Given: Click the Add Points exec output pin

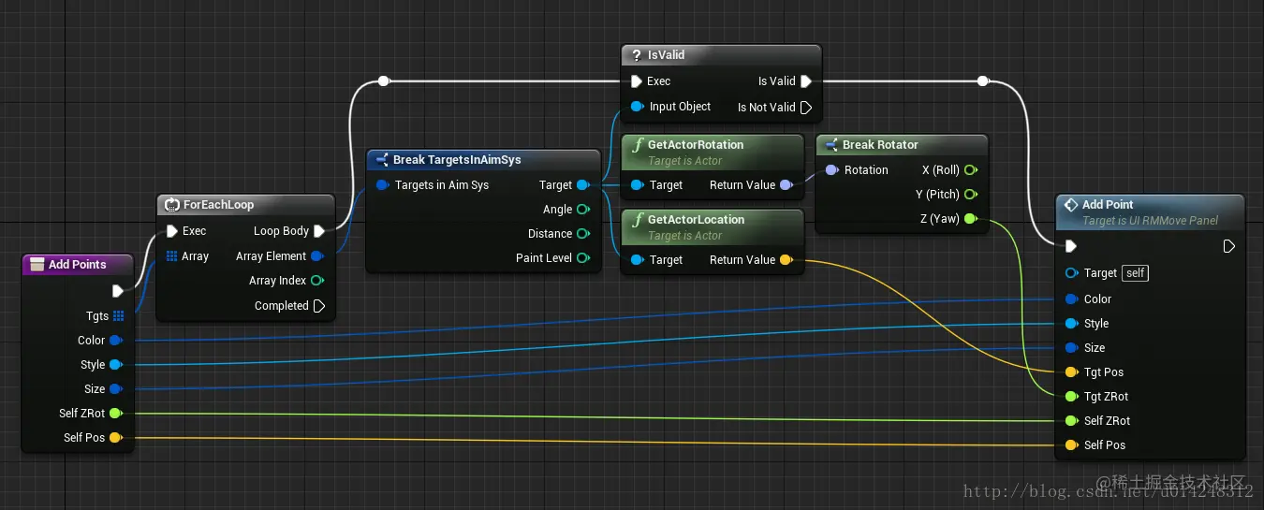Looking at the screenshot, I should [117, 291].
